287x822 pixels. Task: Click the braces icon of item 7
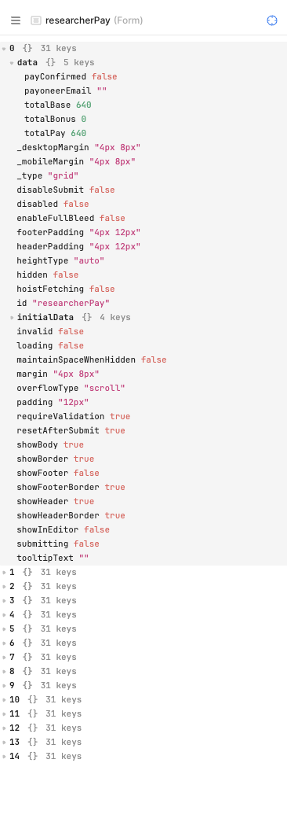27,657
